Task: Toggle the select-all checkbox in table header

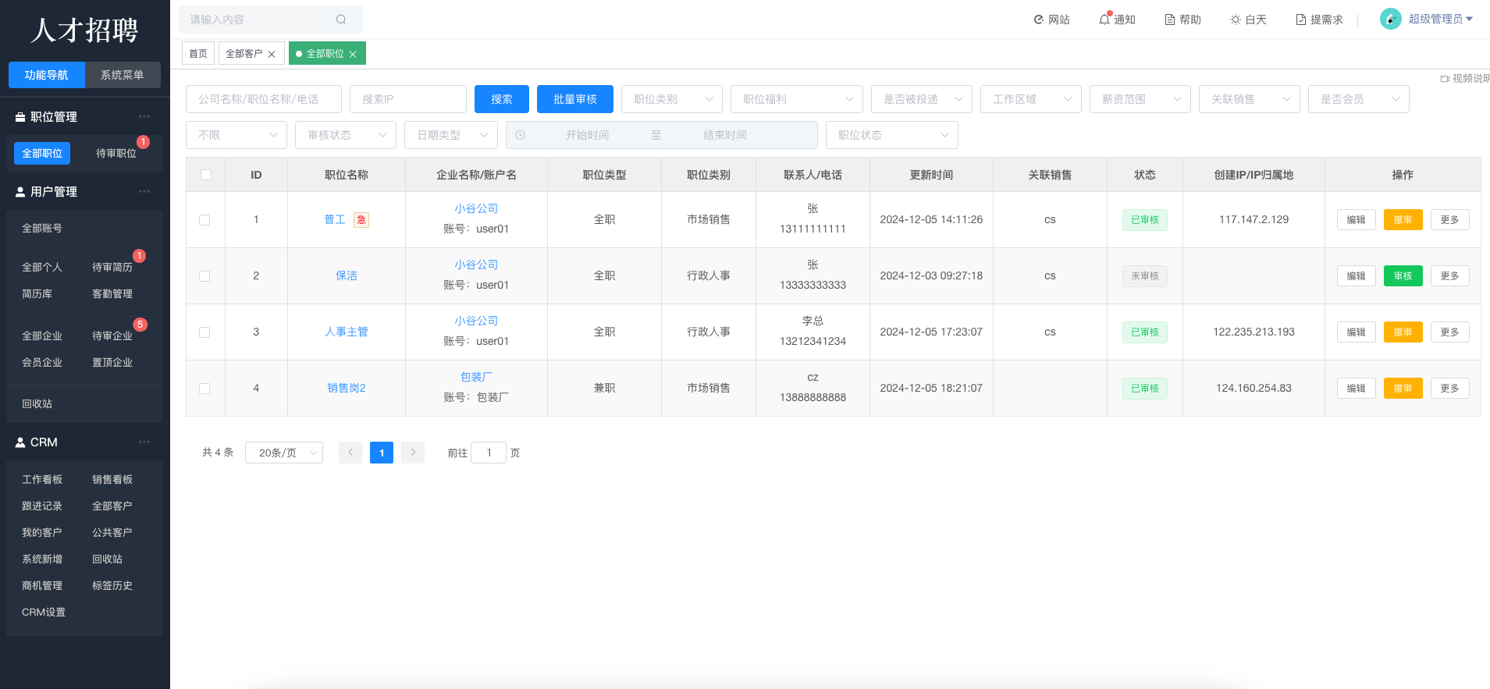Action: [x=206, y=175]
